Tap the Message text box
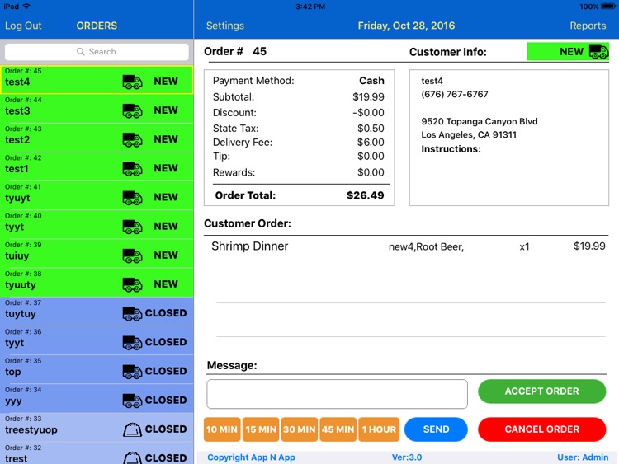Screen dimensions: 619x464 click(x=337, y=394)
